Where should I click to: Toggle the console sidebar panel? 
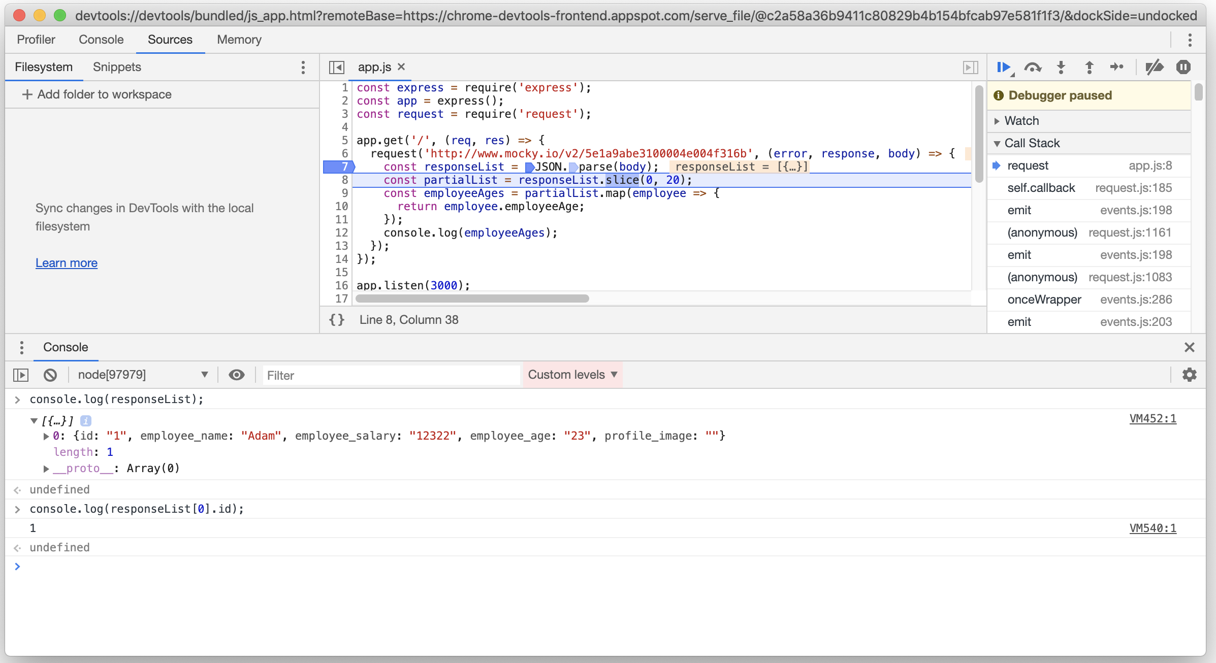coord(21,375)
